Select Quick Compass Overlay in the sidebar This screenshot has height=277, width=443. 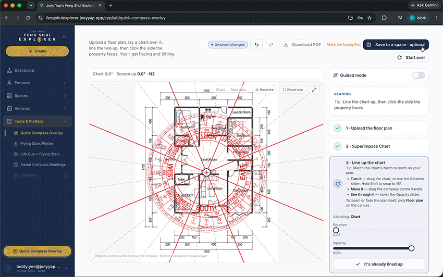click(42, 133)
